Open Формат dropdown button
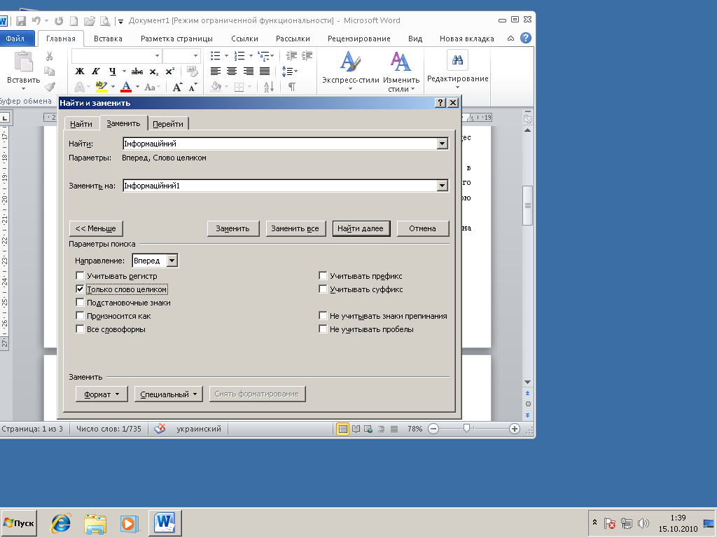The image size is (717, 538). [101, 394]
